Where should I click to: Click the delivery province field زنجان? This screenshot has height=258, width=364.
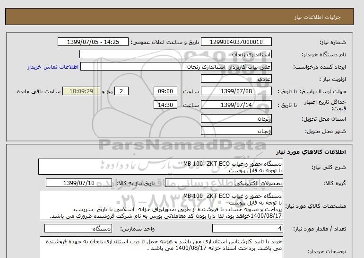236,118
